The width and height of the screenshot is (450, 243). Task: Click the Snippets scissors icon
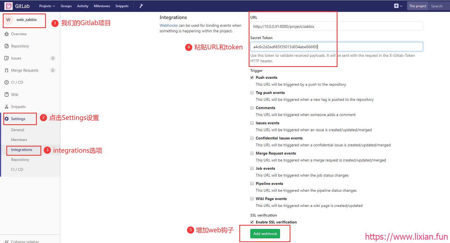point(7,107)
